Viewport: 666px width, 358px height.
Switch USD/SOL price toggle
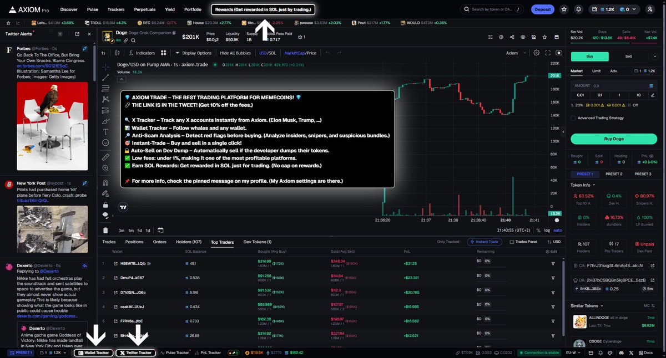tap(268, 53)
